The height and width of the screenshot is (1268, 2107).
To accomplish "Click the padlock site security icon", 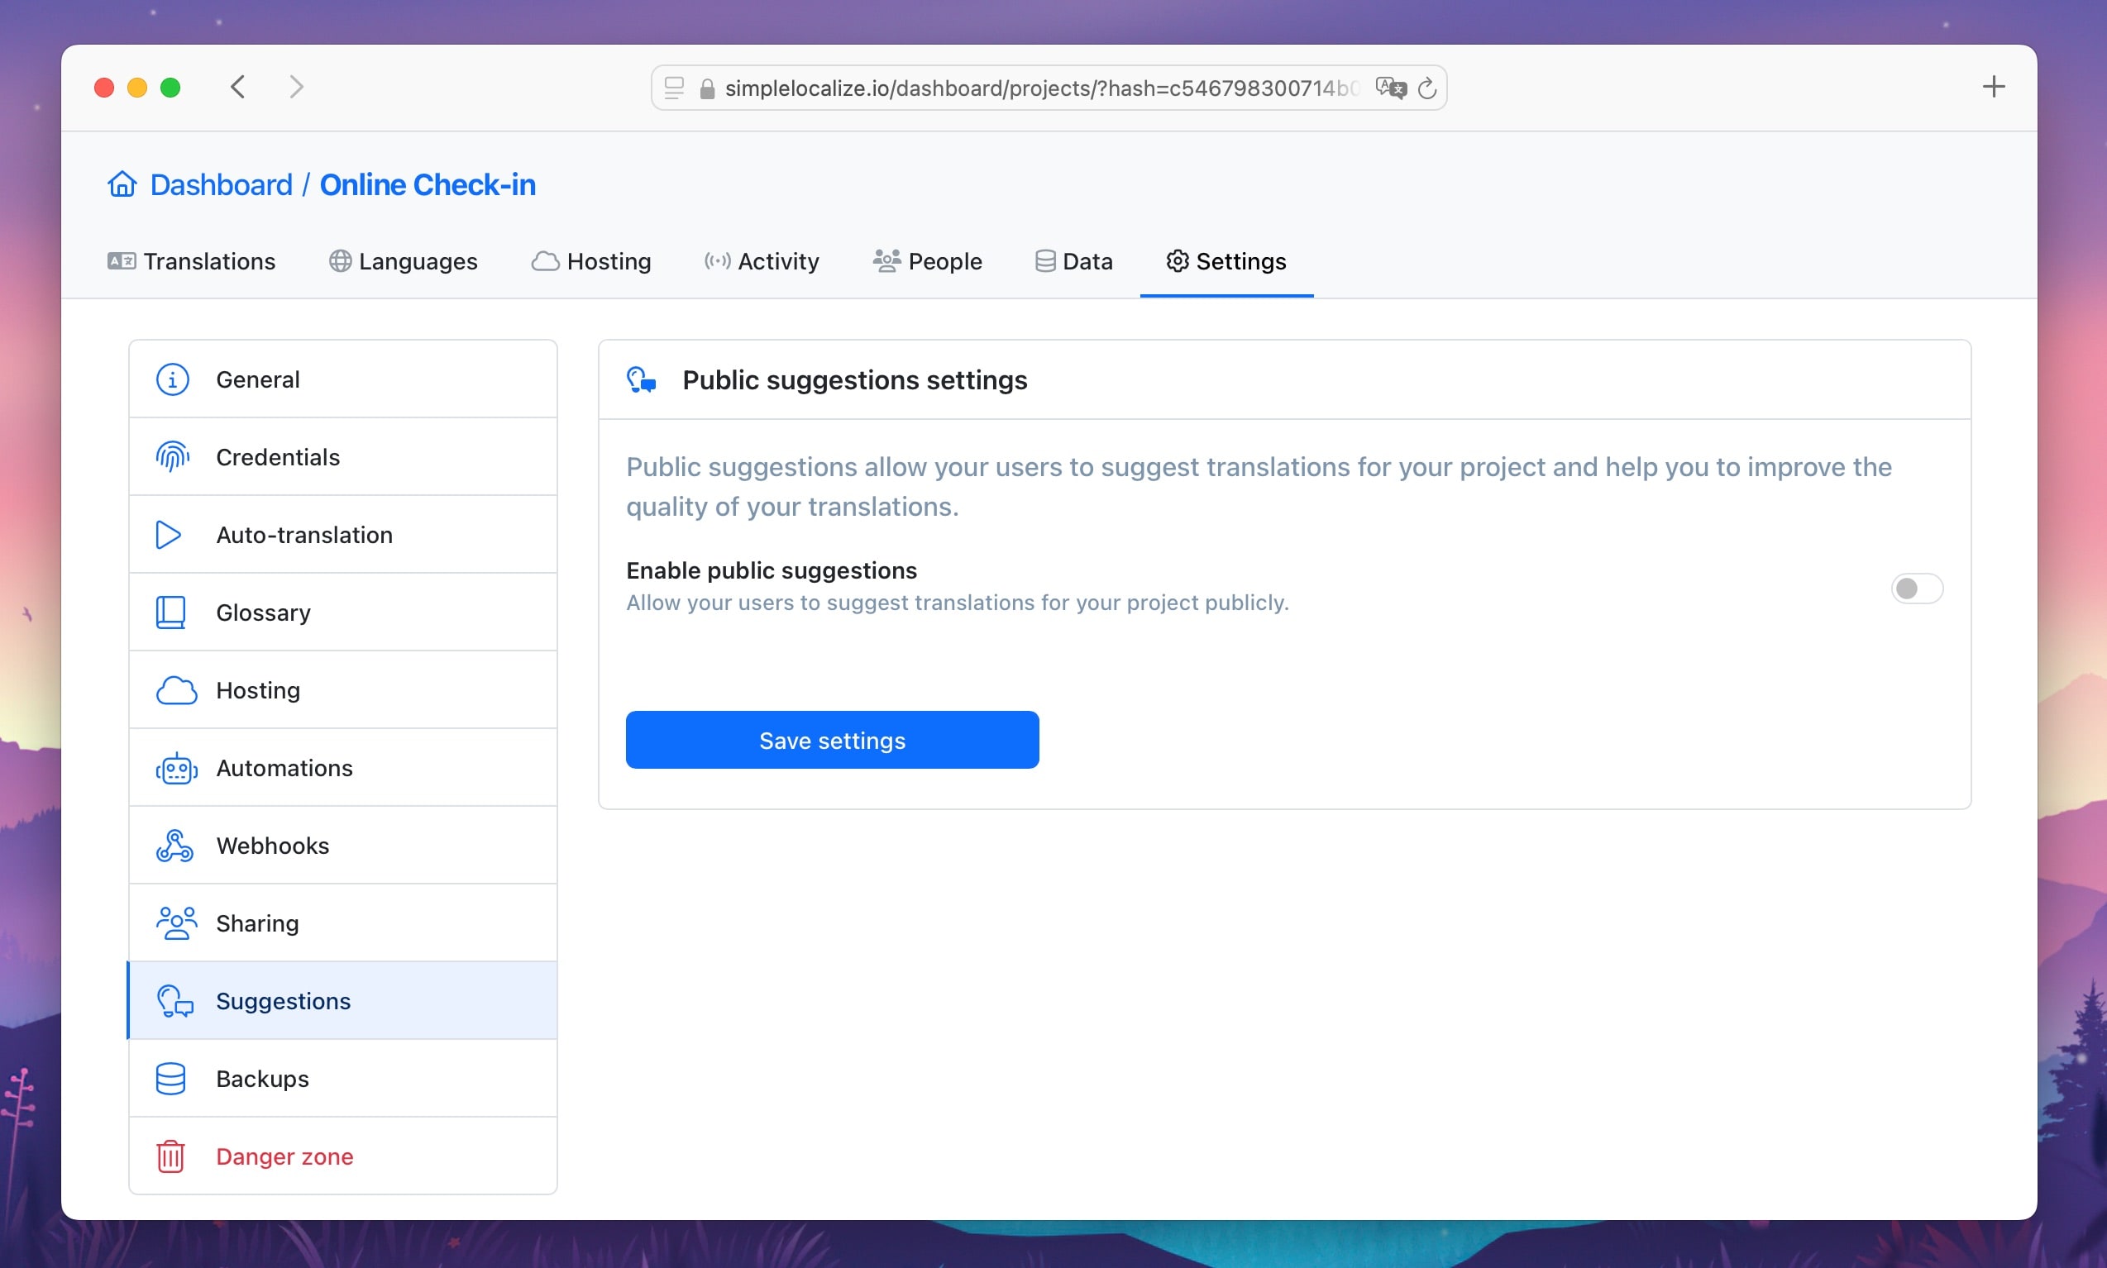I will [707, 89].
